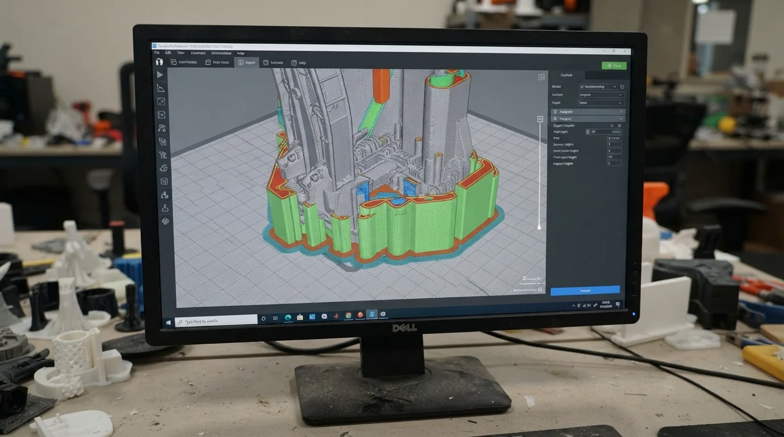Click the app logo icon at top-left
The width and height of the screenshot is (784, 437).
[x=159, y=61]
